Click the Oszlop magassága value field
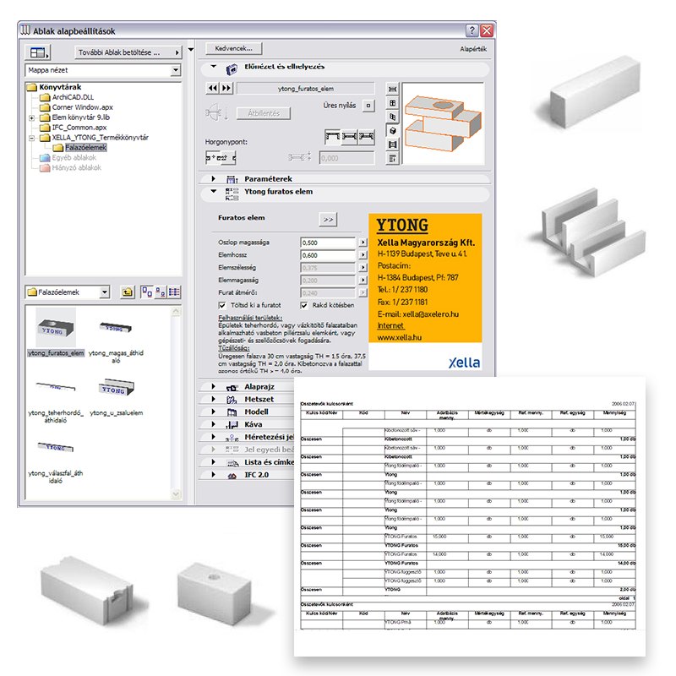This screenshot has width=676, height=676. pyautogui.click(x=328, y=243)
